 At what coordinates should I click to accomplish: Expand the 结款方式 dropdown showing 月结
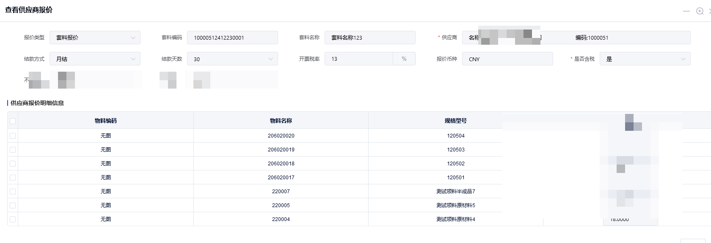click(x=95, y=59)
